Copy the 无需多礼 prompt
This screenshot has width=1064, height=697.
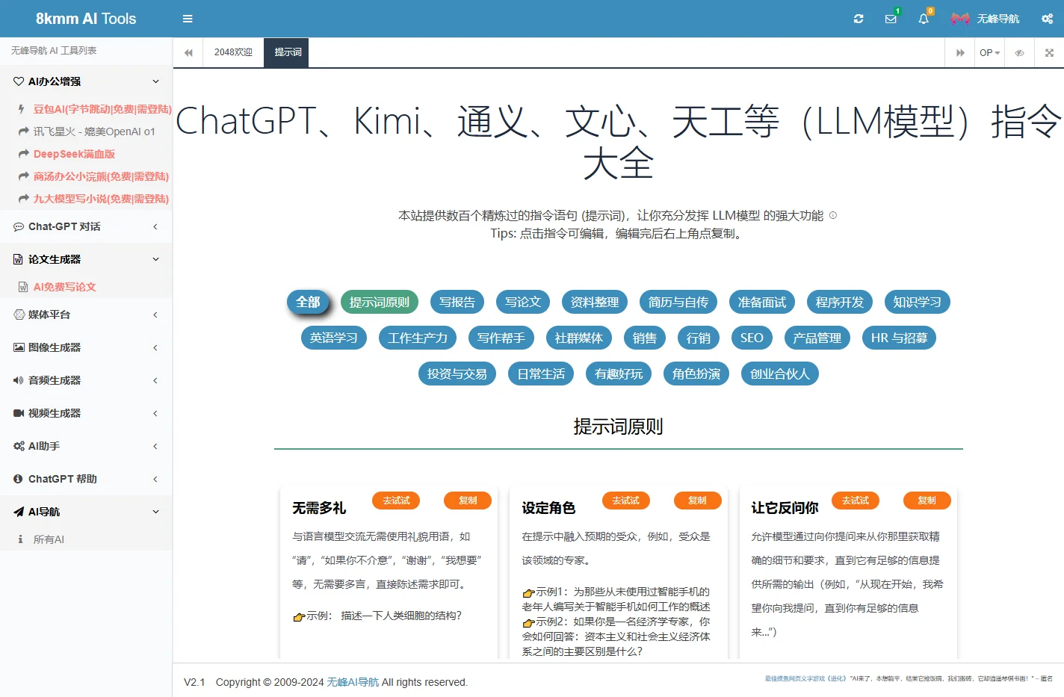[x=468, y=501]
